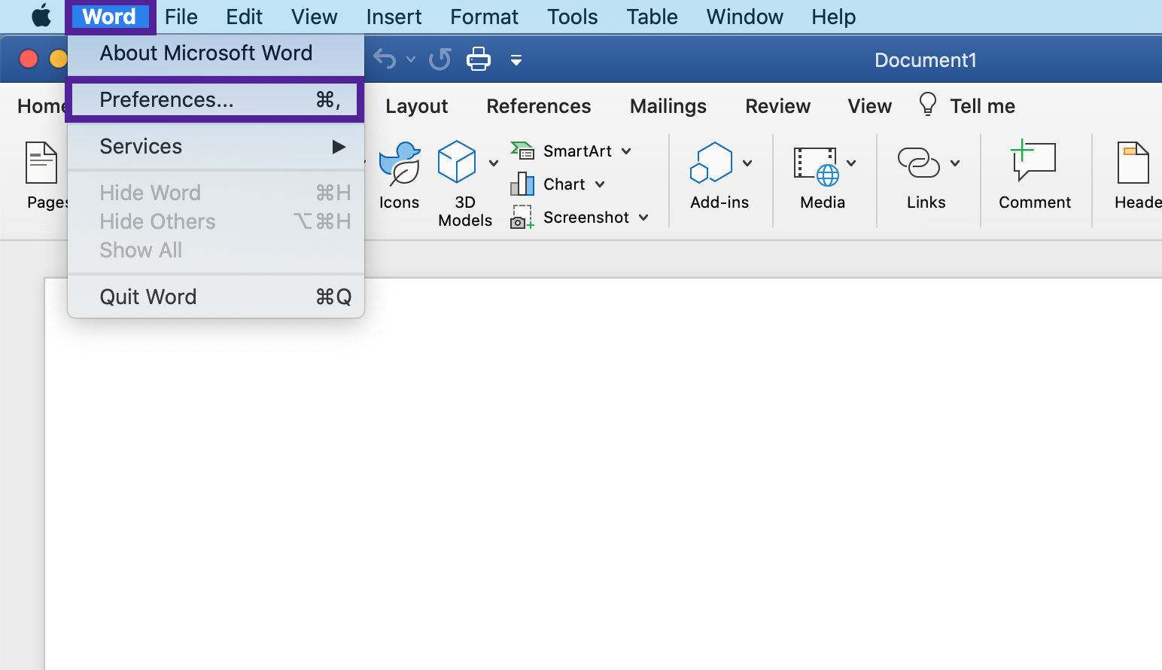Click the Redo icon in title bar
This screenshot has height=670, width=1162.
pyautogui.click(x=440, y=59)
